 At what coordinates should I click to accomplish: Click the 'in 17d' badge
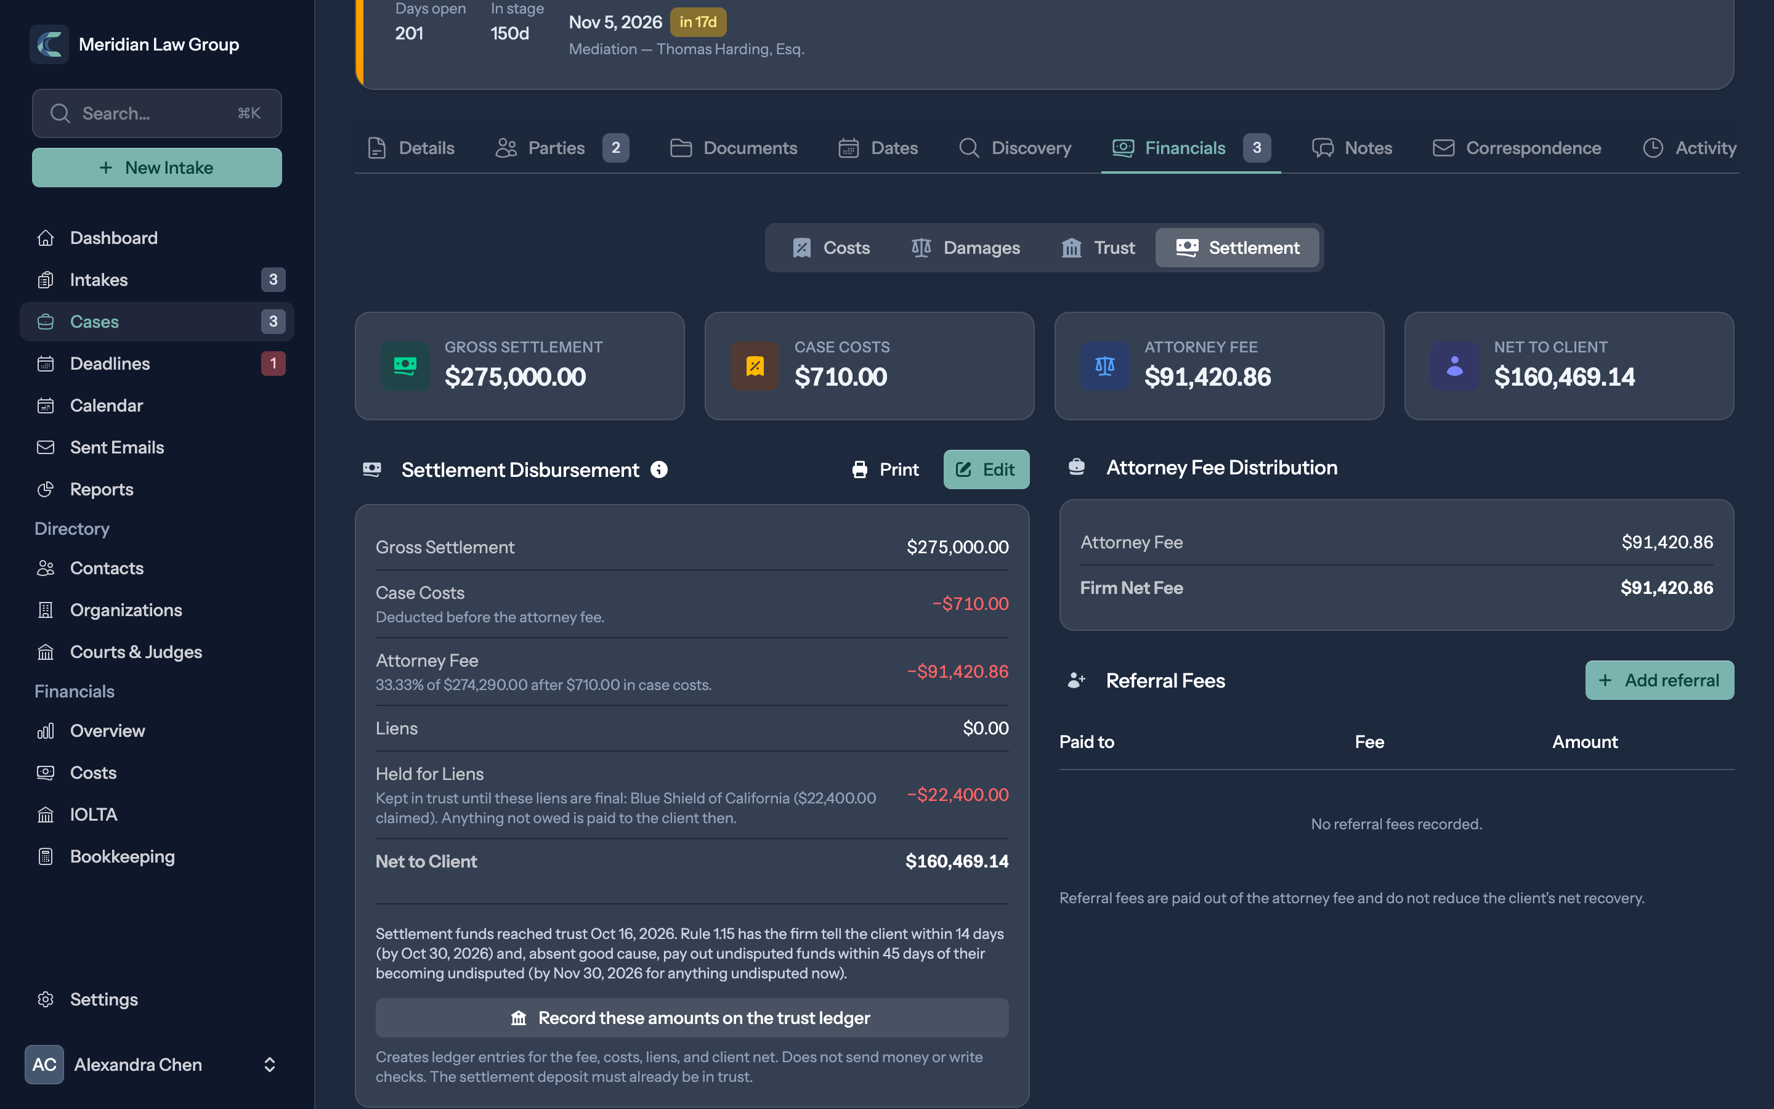[x=698, y=22]
